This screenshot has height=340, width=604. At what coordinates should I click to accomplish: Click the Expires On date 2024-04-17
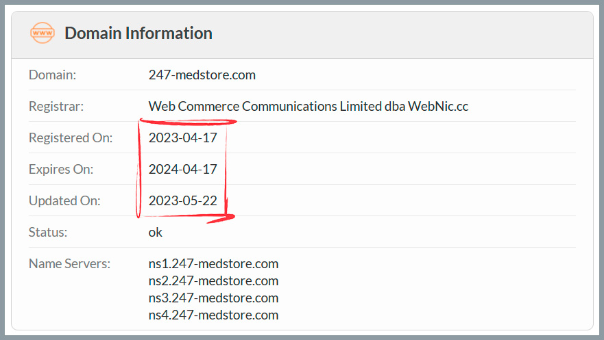pos(182,170)
